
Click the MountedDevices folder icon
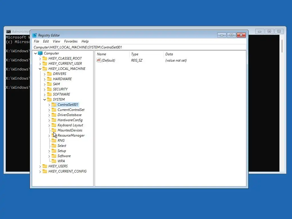click(54, 130)
